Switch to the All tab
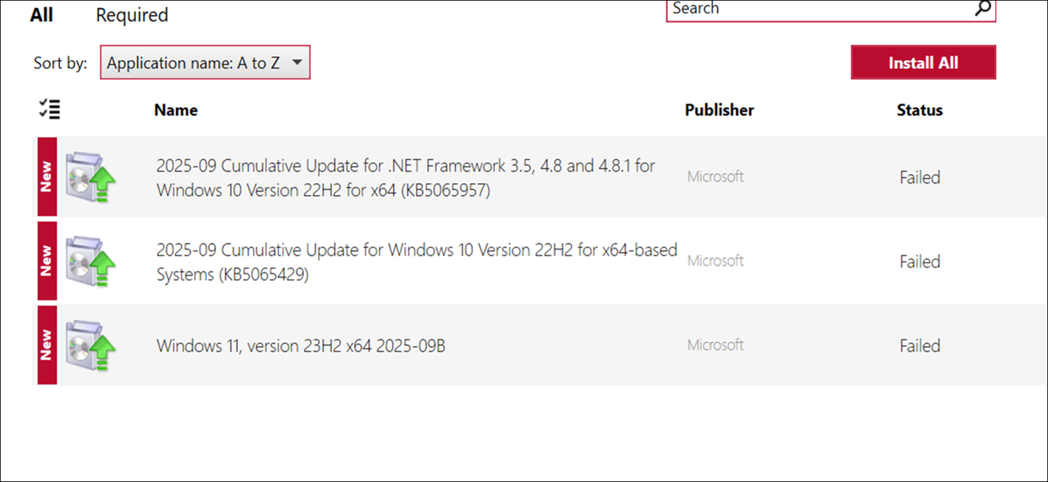Screen dimensions: 1048x482 tap(41, 15)
